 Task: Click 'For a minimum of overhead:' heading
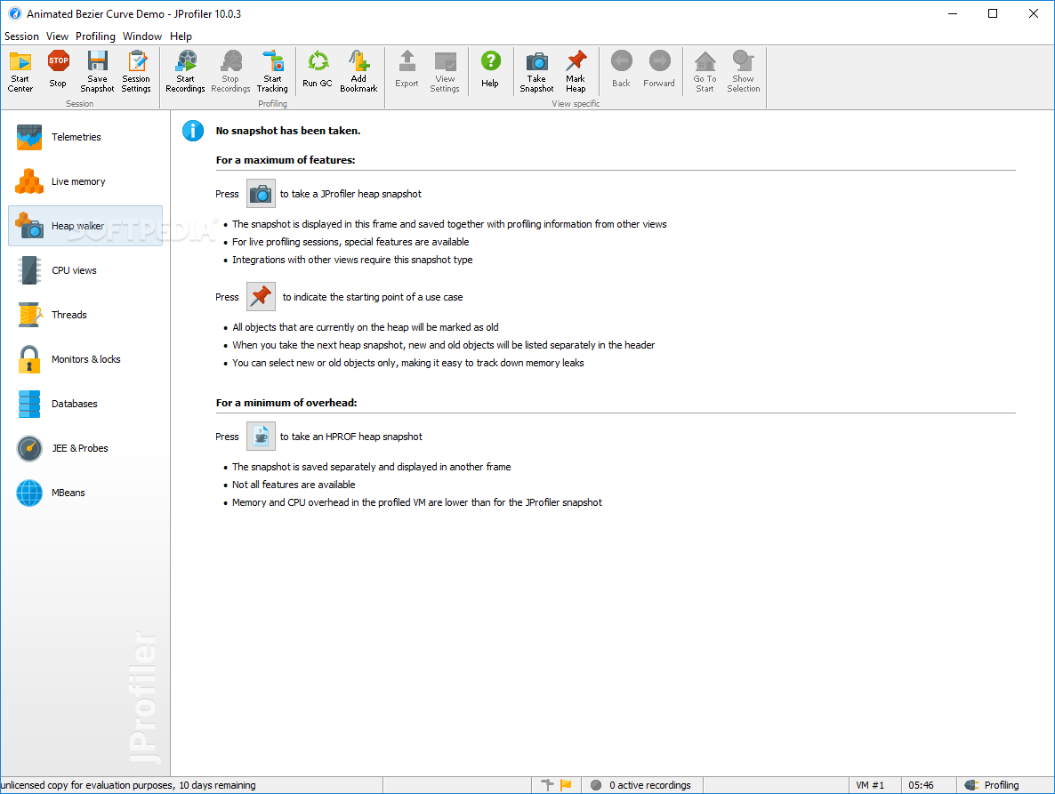pos(286,403)
